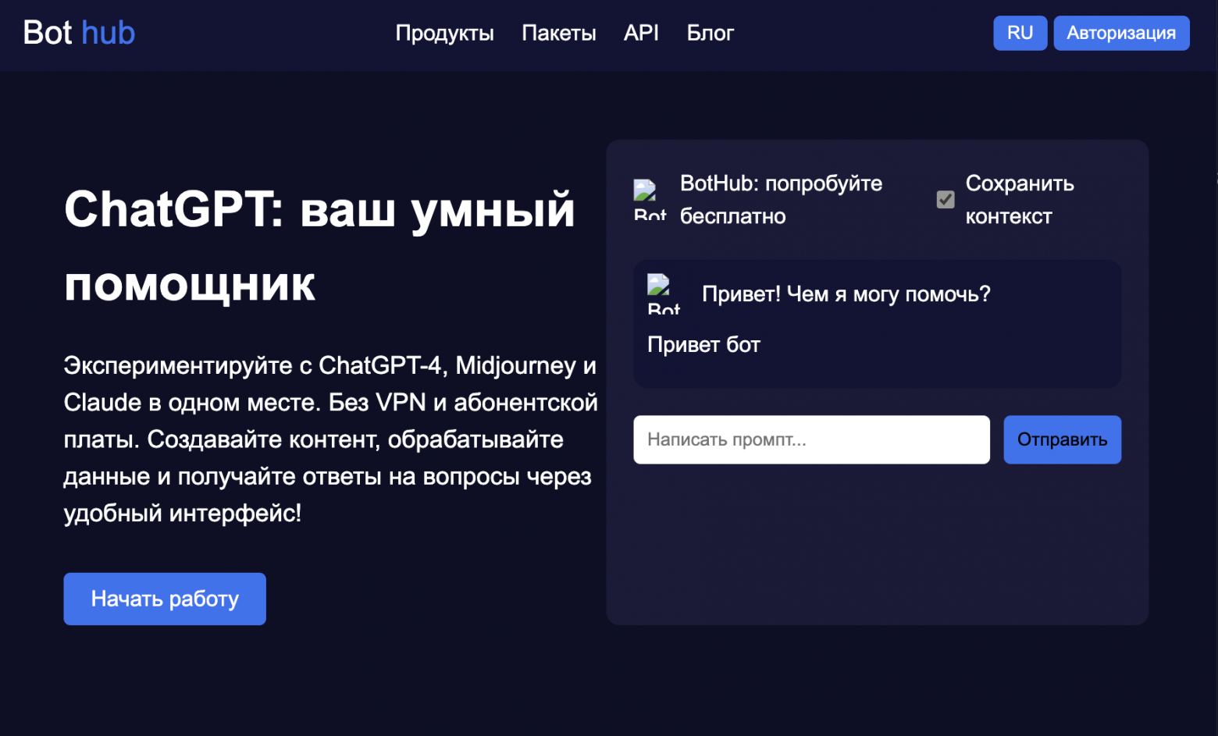The width and height of the screenshot is (1218, 736).
Task: Click the bot avatar beside greeting message
Action: [664, 293]
